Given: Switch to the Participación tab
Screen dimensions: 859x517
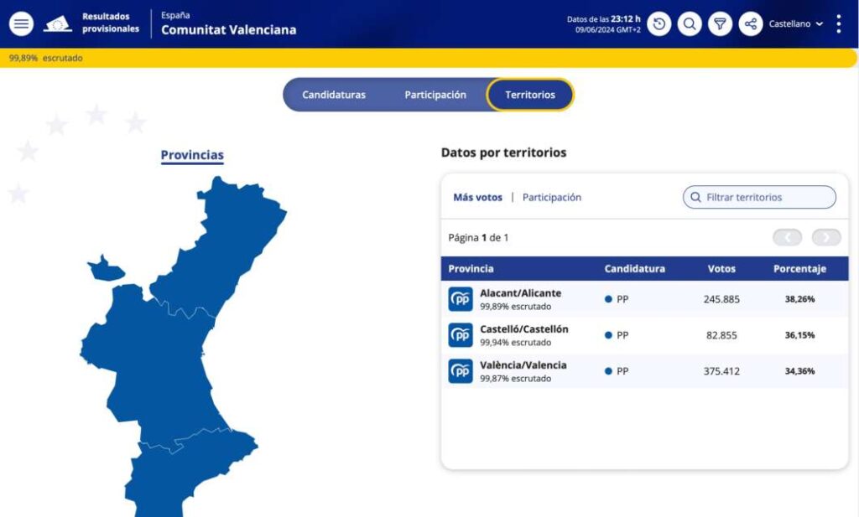Looking at the screenshot, I should (435, 95).
